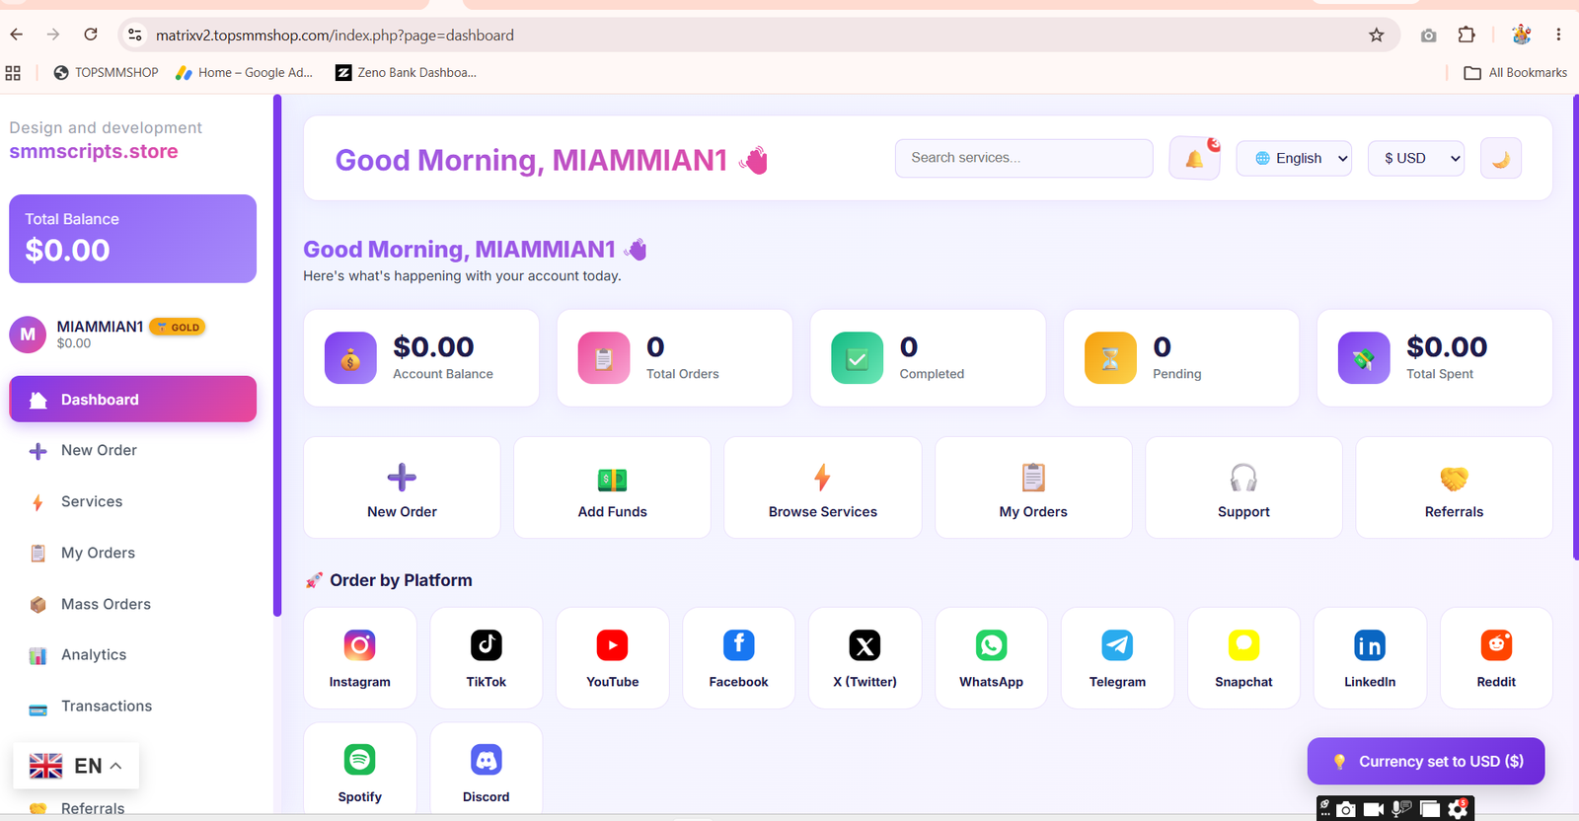
Task: Open Analytics in the sidebar
Action: pos(133,655)
